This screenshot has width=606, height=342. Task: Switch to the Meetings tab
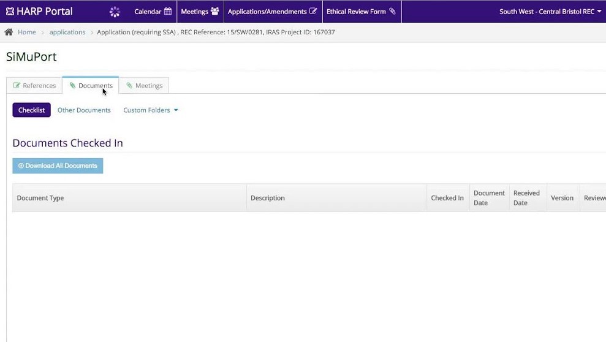pyautogui.click(x=144, y=86)
